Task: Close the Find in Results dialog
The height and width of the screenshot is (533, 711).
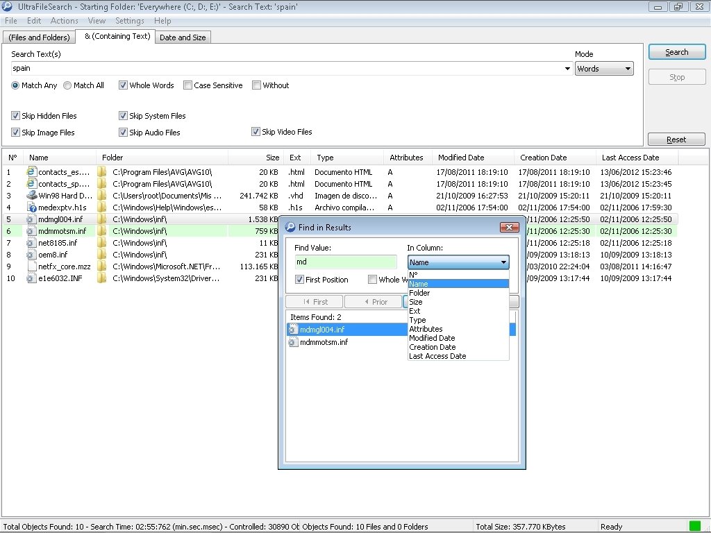Action: tap(509, 227)
